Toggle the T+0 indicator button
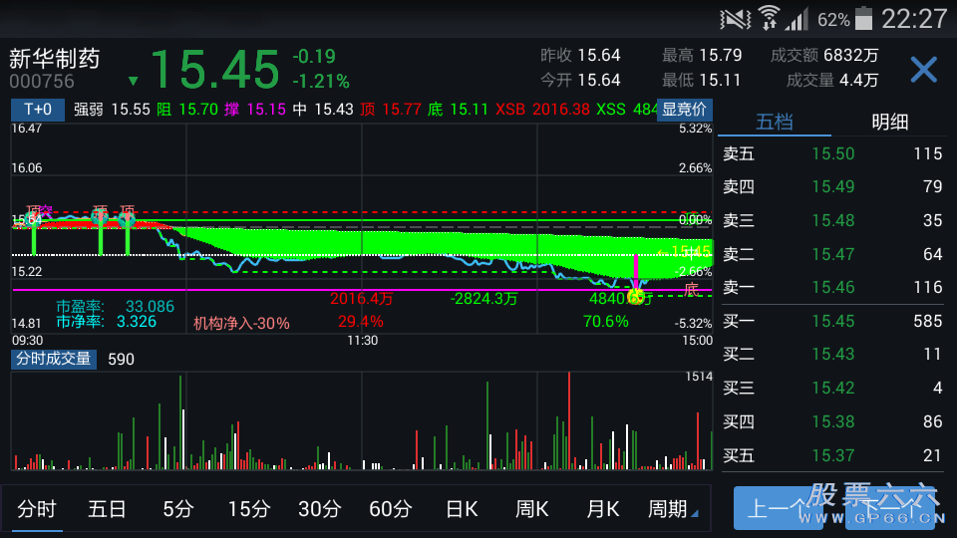Screen dimensions: 957x538 pyautogui.click(x=38, y=110)
